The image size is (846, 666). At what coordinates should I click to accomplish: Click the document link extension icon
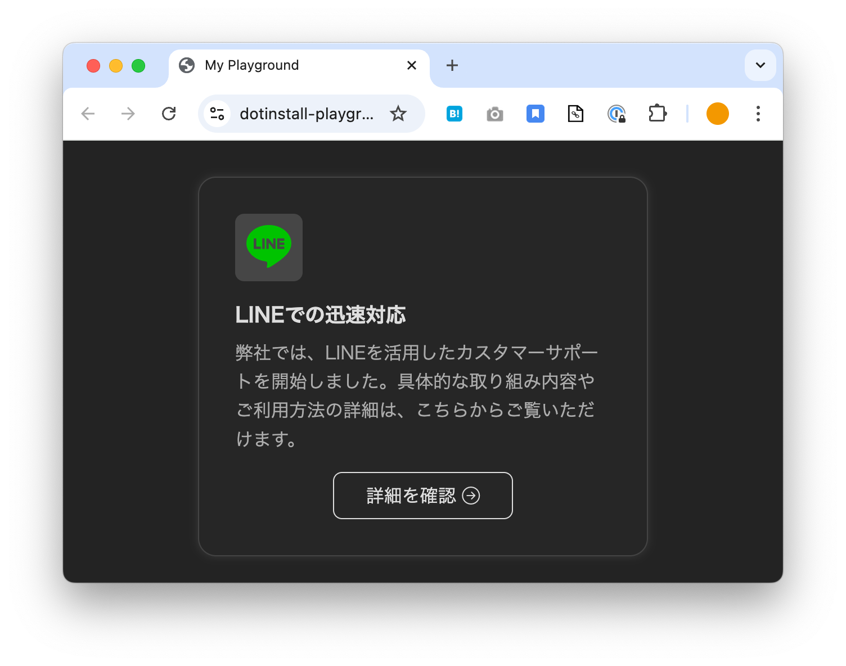[575, 114]
